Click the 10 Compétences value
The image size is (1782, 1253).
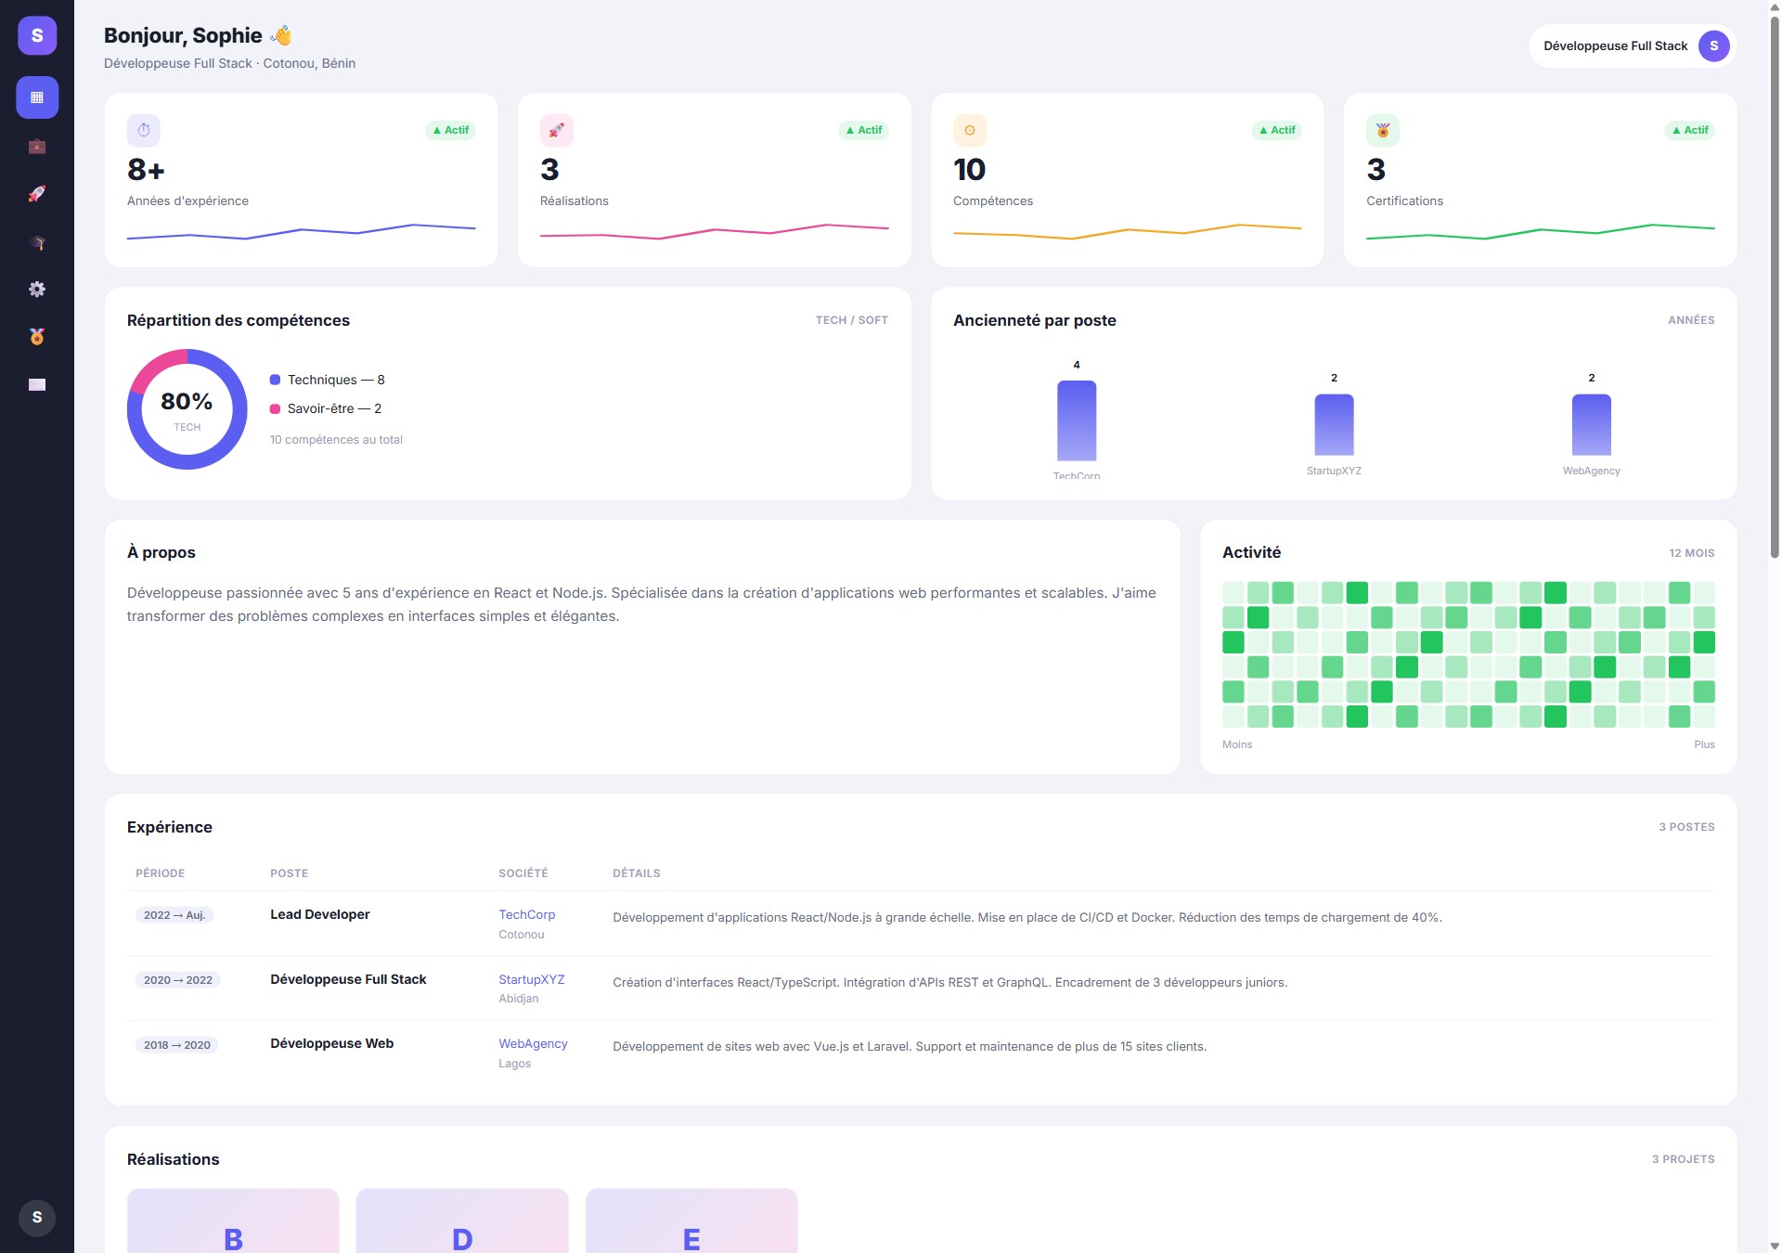[969, 170]
